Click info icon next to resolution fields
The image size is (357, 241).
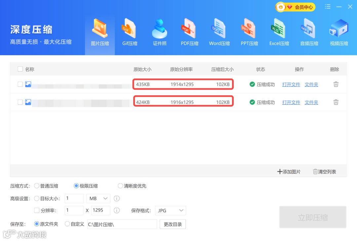click(117, 210)
